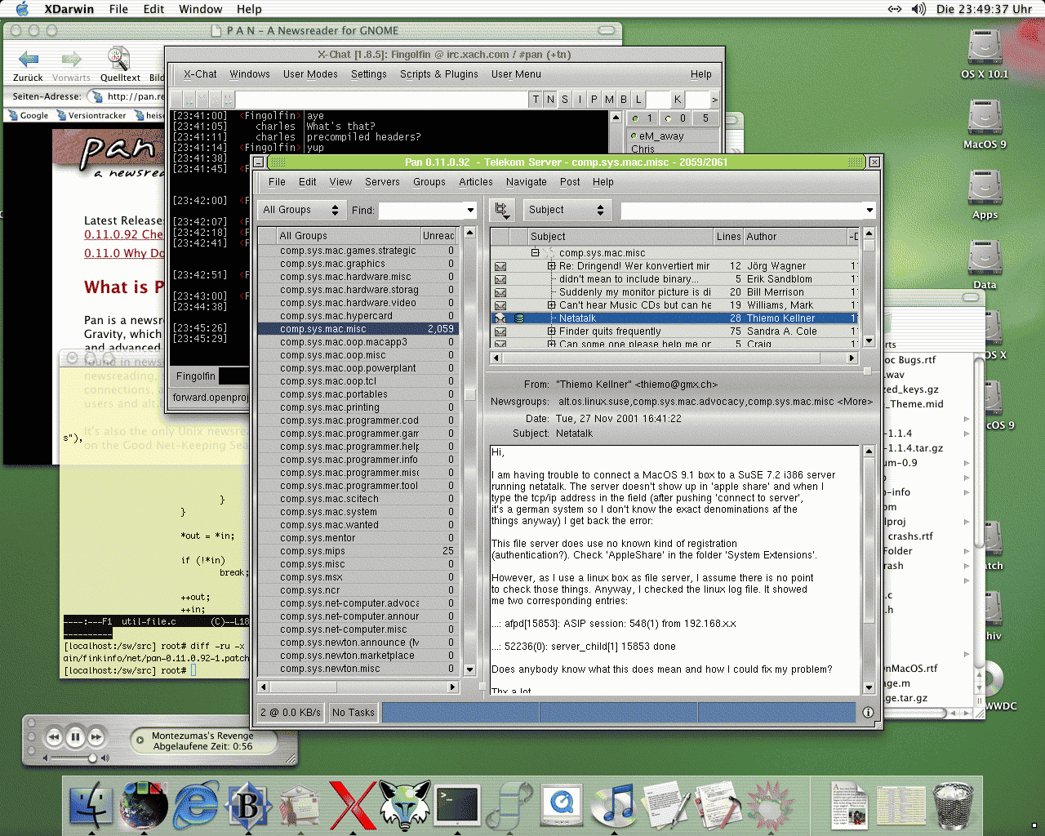The height and width of the screenshot is (836, 1045).
Task: Click volume icon in the menu bar
Action: click(x=918, y=9)
